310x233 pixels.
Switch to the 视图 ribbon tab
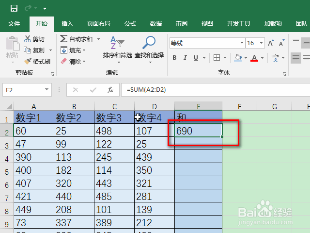(207, 24)
